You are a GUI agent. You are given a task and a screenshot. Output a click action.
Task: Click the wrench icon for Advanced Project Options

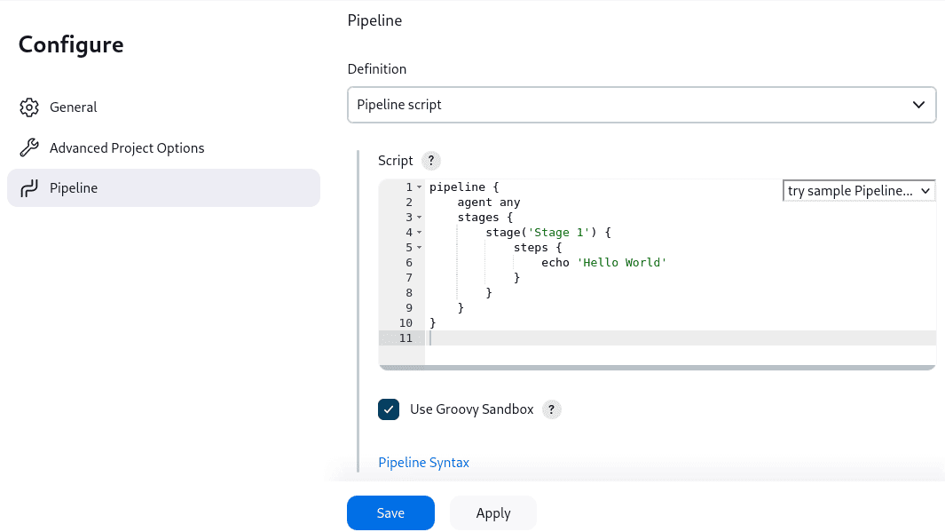[x=28, y=147]
